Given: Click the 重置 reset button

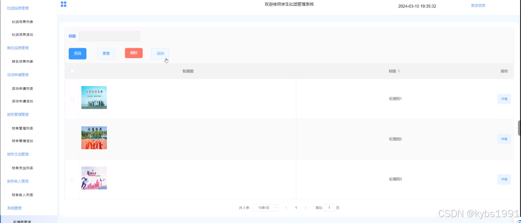Looking at the screenshot, I should (106, 54).
